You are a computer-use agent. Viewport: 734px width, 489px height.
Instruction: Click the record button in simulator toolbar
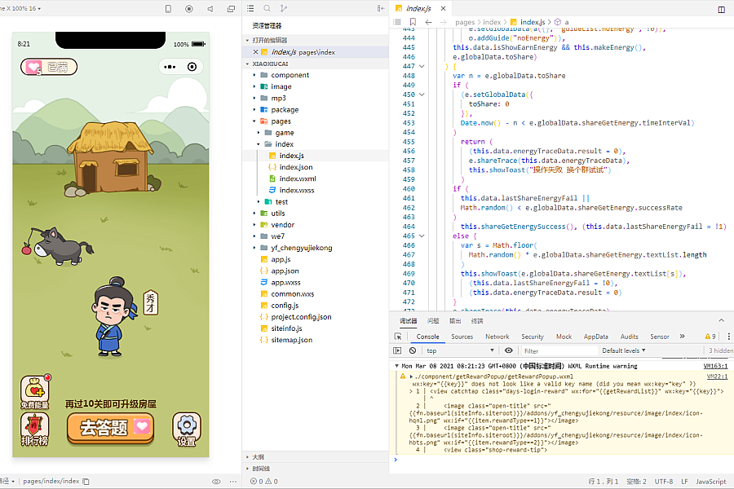click(x=189, y=8)
